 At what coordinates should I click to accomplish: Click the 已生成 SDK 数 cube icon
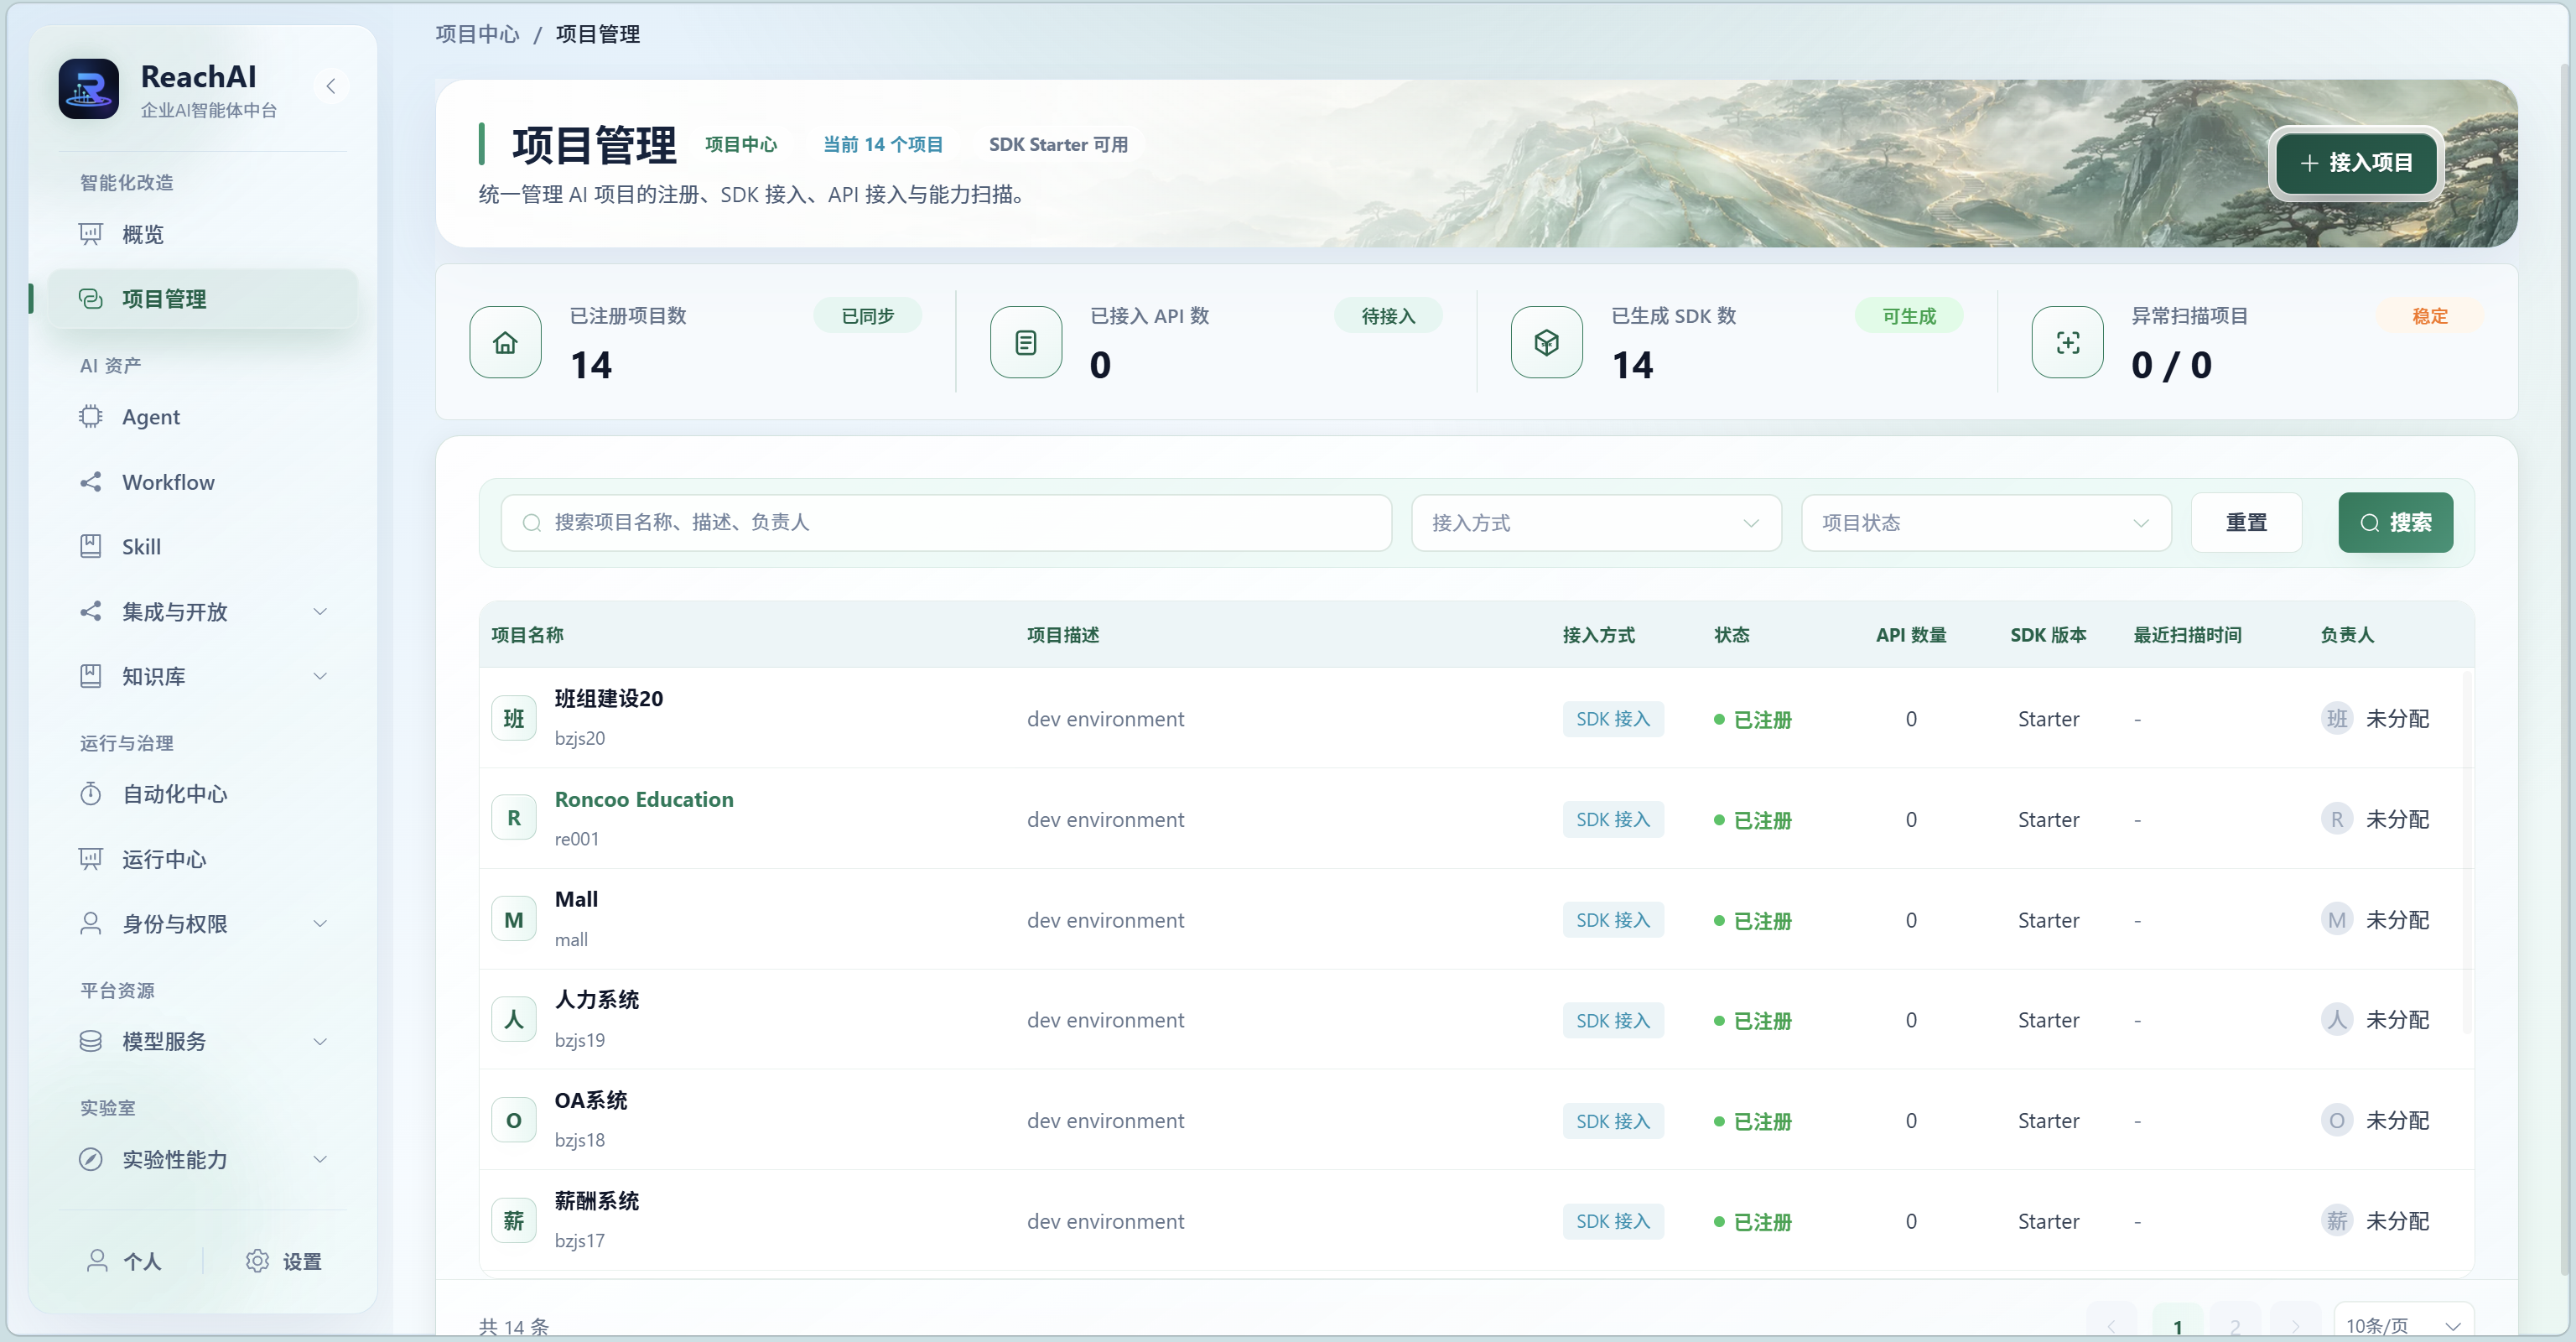[1547, 343]
